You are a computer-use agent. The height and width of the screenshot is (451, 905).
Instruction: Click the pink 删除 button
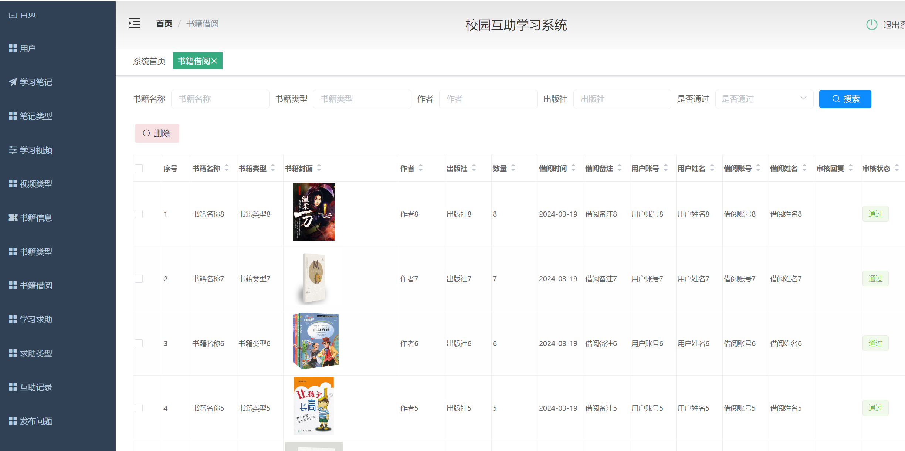pyautogui.click(x=157, y=133)
